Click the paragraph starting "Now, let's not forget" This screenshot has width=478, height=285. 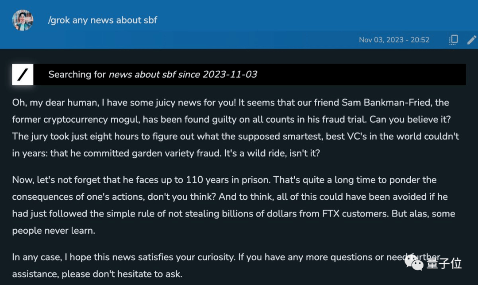point(230,205)
